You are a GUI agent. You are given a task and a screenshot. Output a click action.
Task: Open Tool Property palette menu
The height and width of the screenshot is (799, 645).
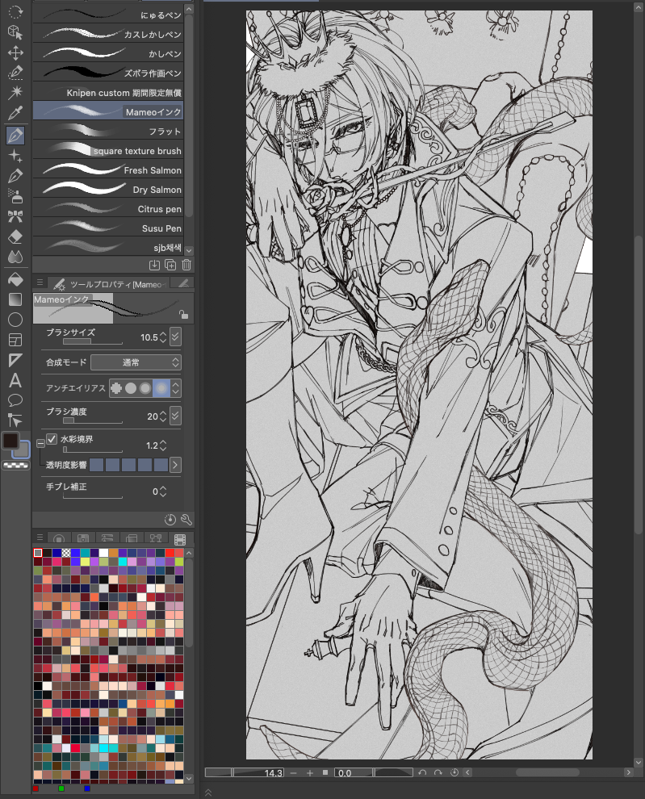(40, 282)
